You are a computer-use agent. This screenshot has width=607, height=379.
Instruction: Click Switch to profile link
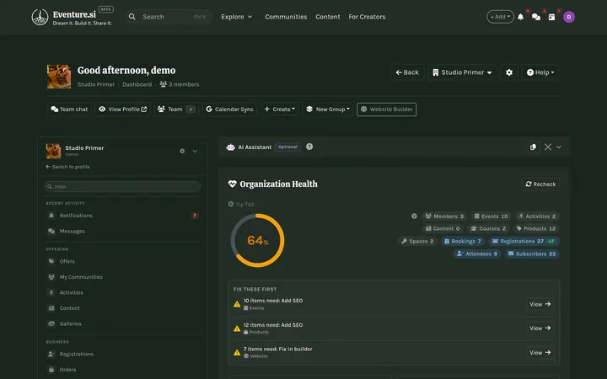(67, 167)
